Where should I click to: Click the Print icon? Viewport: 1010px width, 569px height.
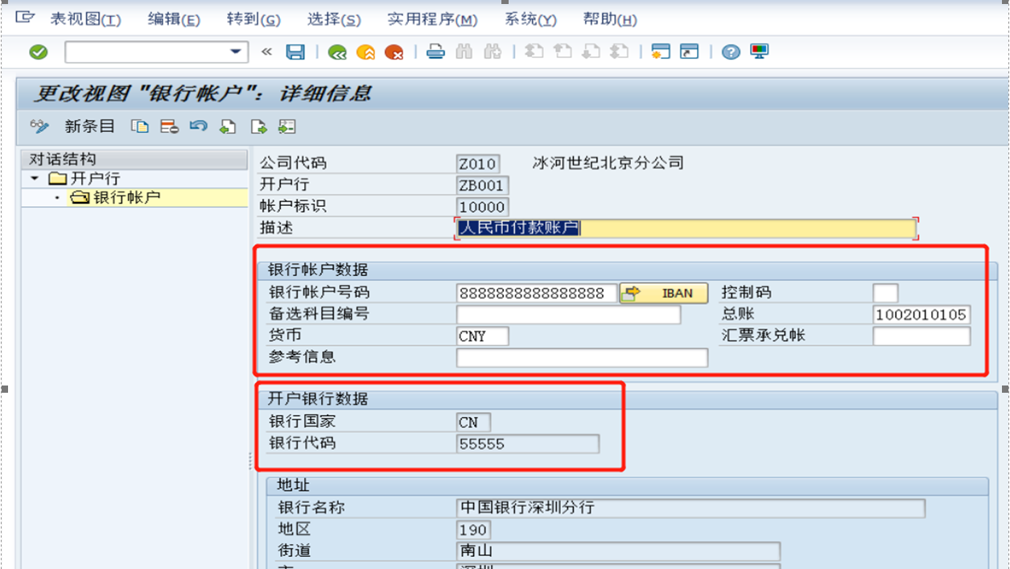(435, 52)
